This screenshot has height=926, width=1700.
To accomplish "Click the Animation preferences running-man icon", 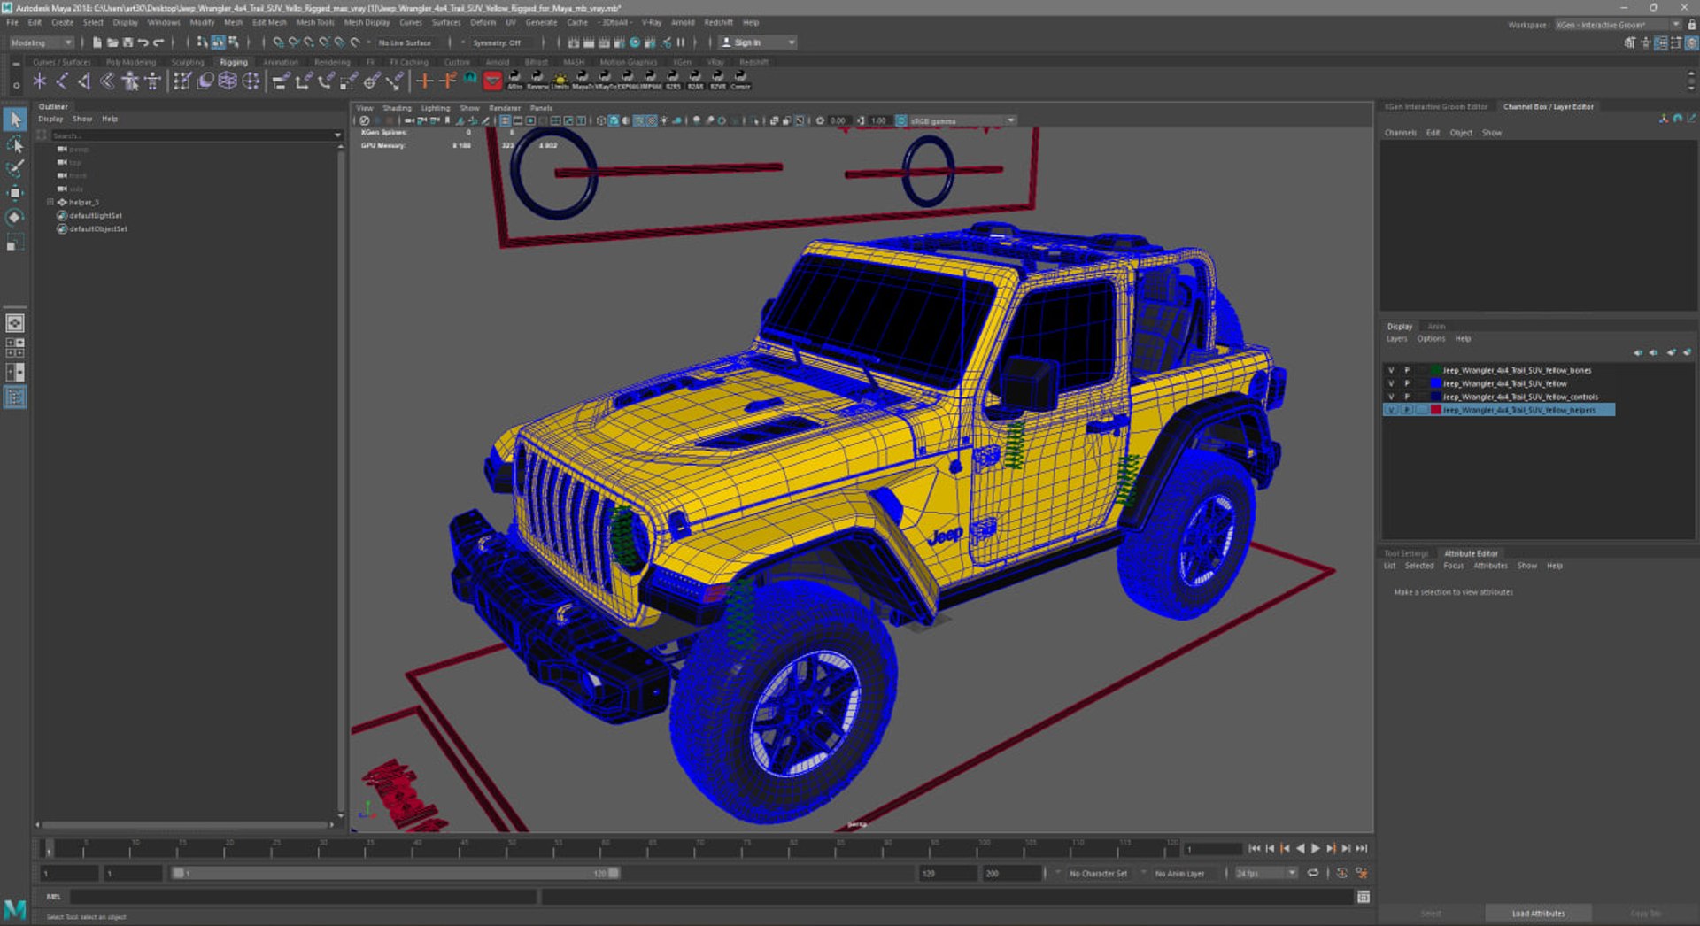I will coord(1362,873).
